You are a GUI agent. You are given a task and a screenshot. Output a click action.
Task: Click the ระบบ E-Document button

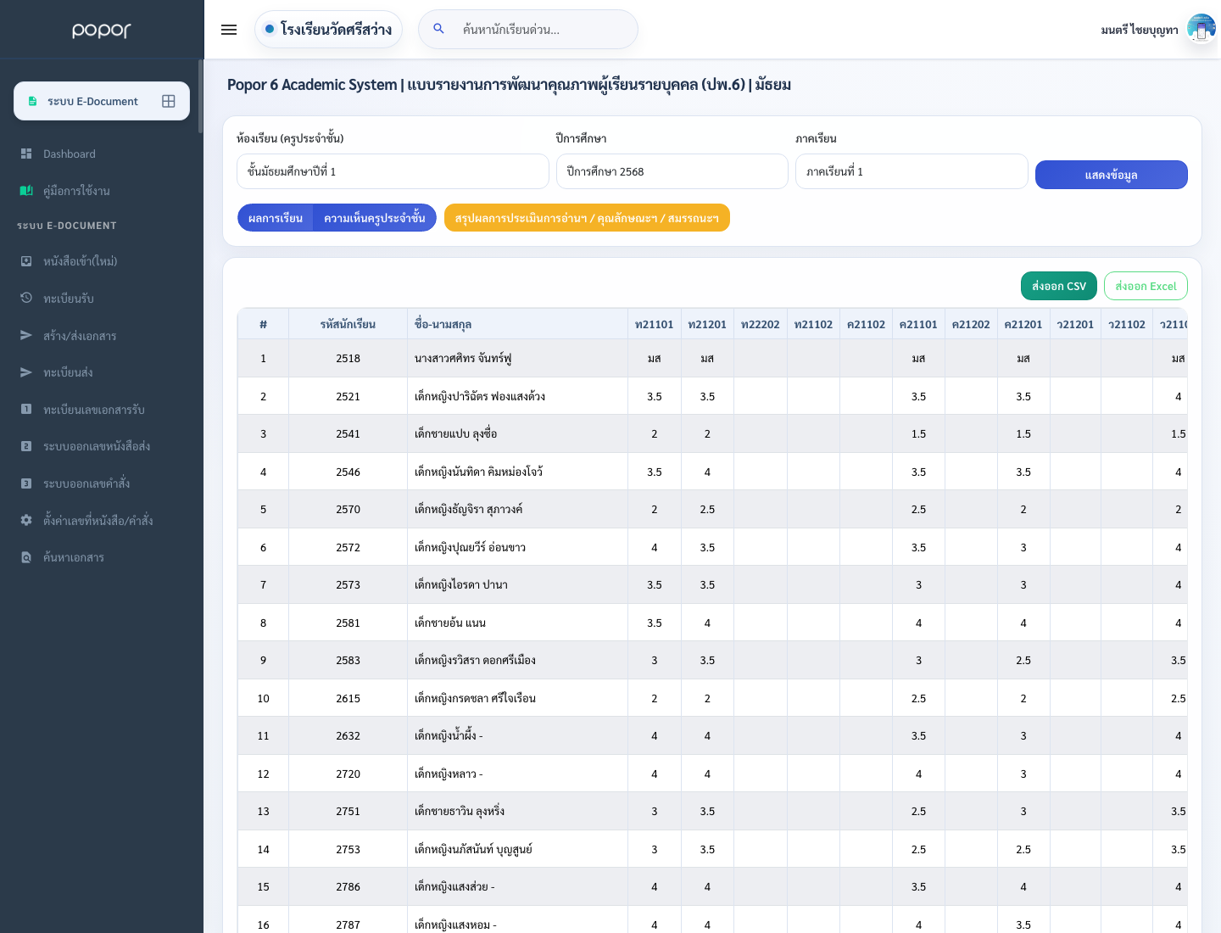point(102,101)
